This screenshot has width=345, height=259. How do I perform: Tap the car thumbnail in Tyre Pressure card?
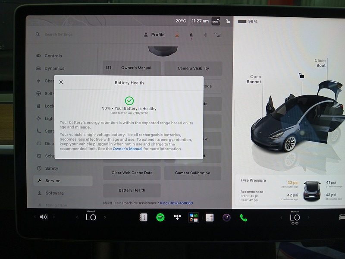pos(312,191)
